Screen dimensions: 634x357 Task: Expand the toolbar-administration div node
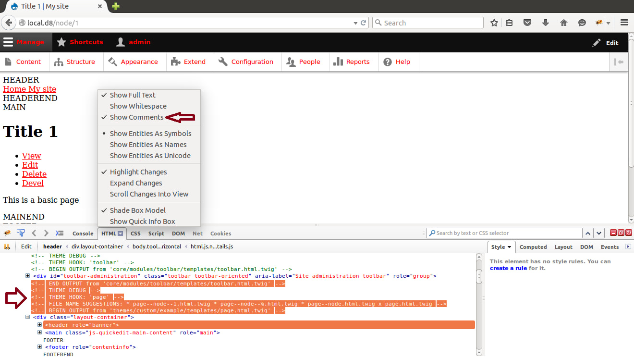[x=28, y=276]
